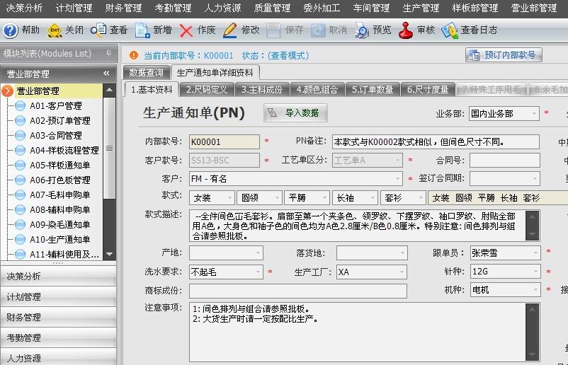This screenshot has width=568, height=365.
Task: Click the Help (帮助) toolbar icon
Action: click(11, 30)
